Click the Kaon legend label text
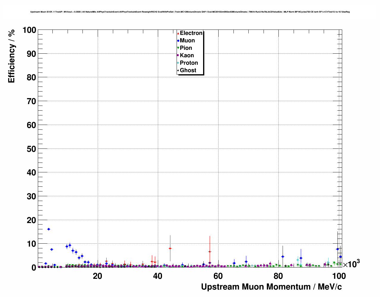Viewport: 380px width, 297px height. pyautogui.click(x=187, y=55)
